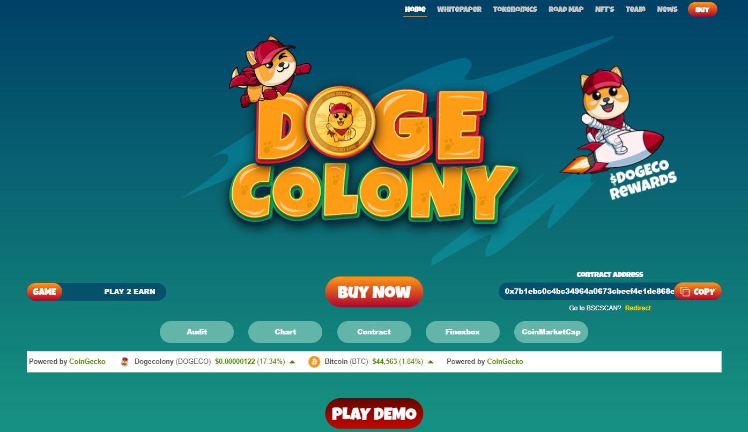Open the Road Map page
The height and width of the screenshot is (432, 748).
pyautogui.click(x=566, y=9)
